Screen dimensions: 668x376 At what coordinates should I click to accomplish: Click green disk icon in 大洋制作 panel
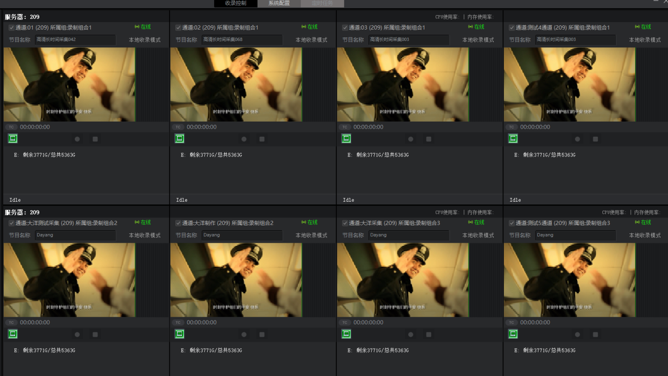180,334
